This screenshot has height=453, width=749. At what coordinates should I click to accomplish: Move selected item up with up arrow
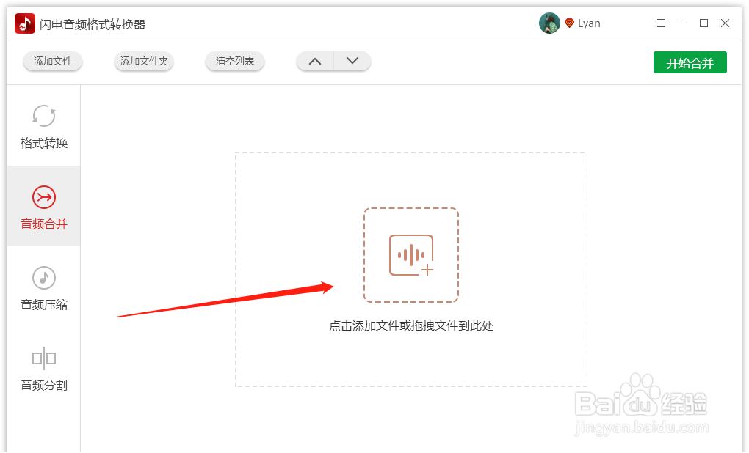pos(315,61)
